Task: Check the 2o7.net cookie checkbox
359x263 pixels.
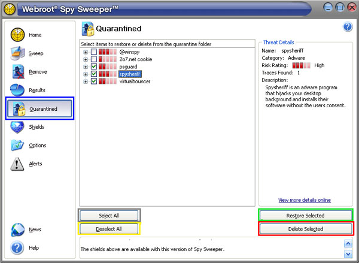Action: [x=94, y=59]
